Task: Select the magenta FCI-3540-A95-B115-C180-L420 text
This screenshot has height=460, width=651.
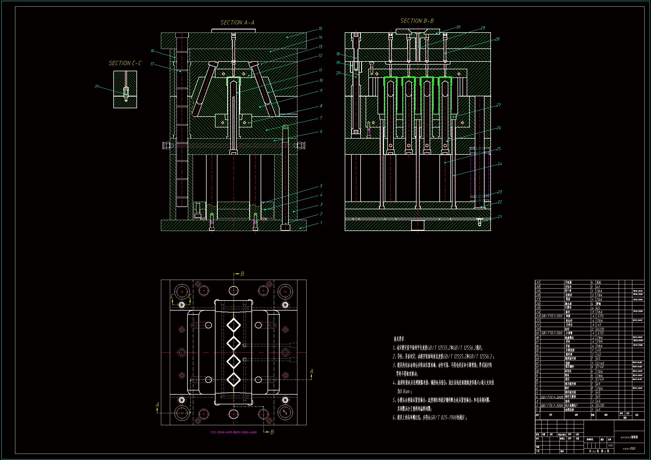Action: (233, 432)
